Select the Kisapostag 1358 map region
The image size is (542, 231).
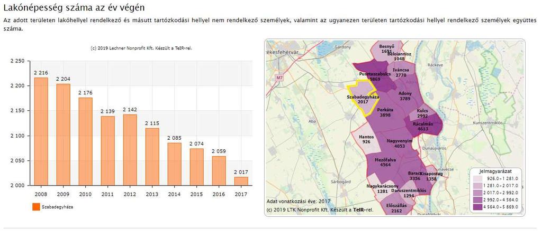point(431,177)
